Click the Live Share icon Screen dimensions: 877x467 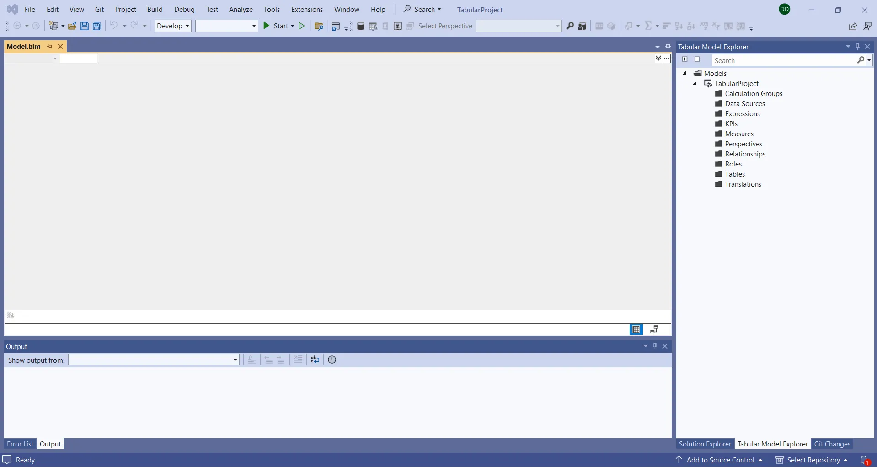click(x=853, y=27)
